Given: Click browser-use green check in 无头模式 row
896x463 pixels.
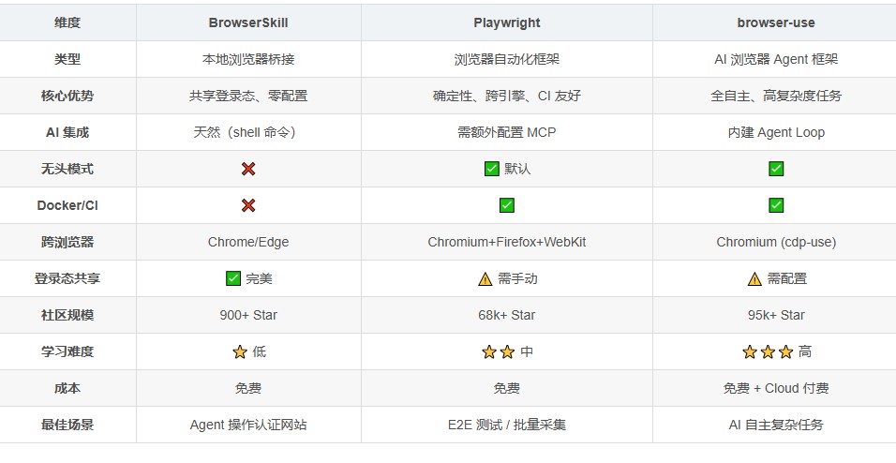Looking at the screenshot, I should tap(776, 169).
